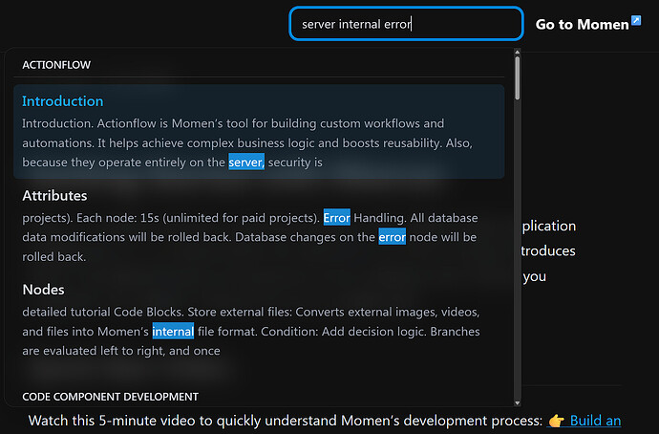Open the Nodes search result title
This screenshot has height=434, width=659.
43,289
